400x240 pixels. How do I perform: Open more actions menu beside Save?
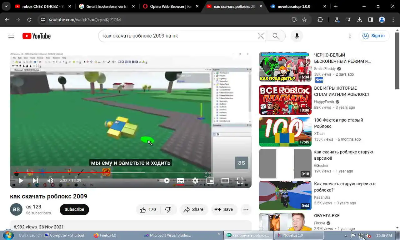pyautogui.click(x=246, y=210)
